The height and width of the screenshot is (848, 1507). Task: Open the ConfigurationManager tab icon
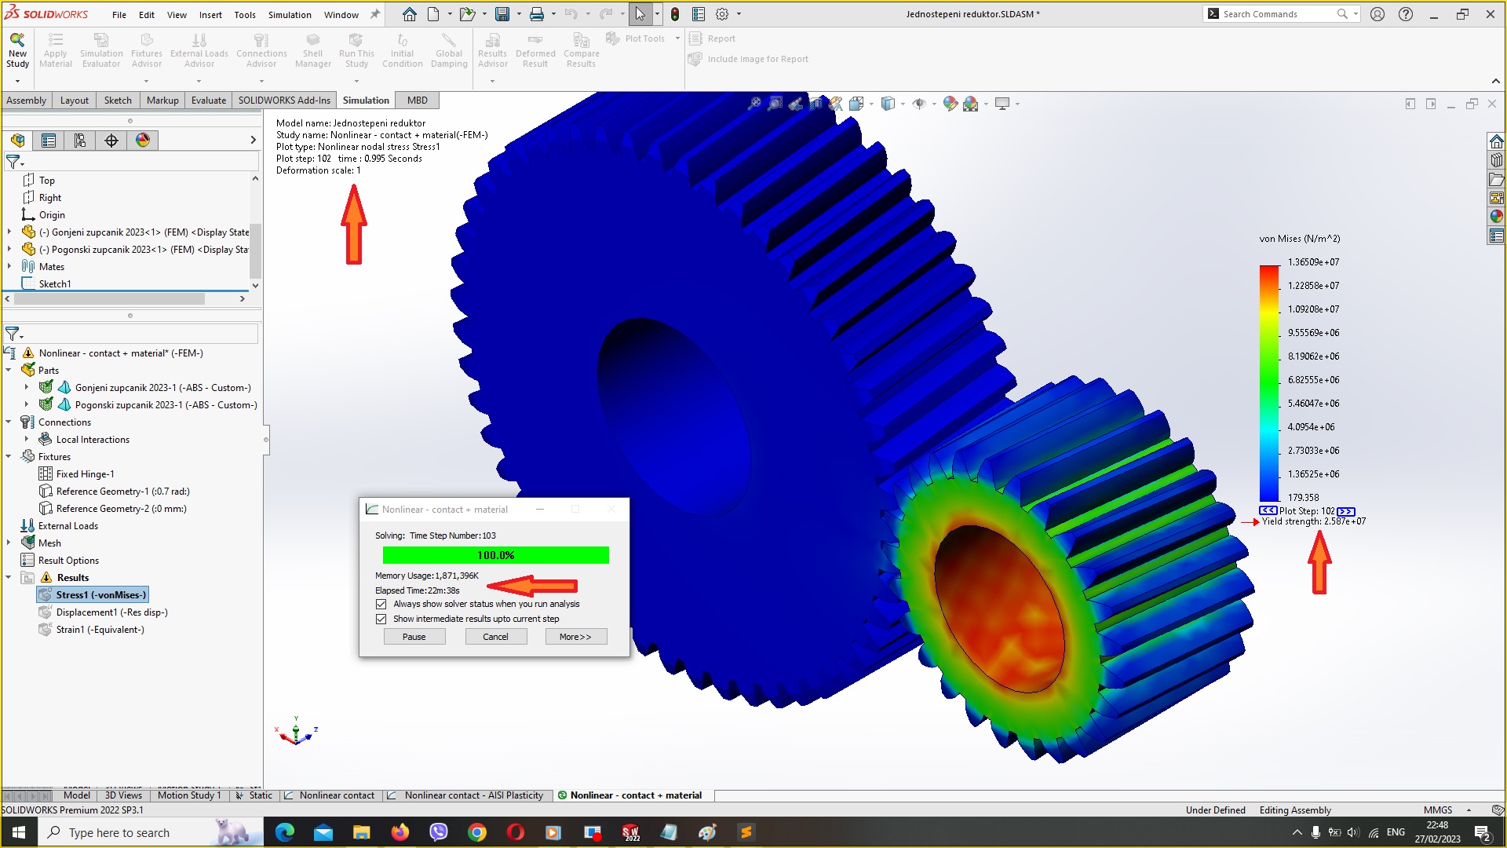pyautogui.click(x=80, y=141)
